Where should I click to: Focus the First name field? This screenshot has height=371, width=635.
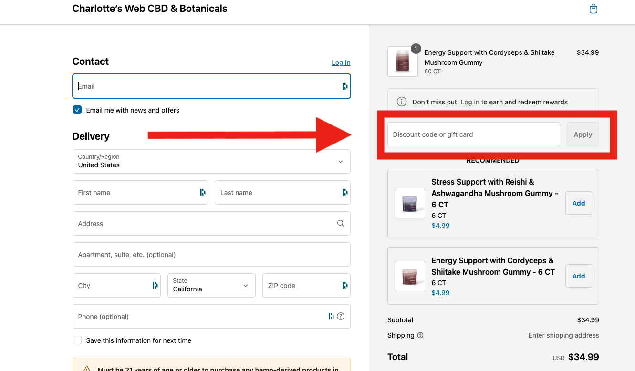[140, 192]
